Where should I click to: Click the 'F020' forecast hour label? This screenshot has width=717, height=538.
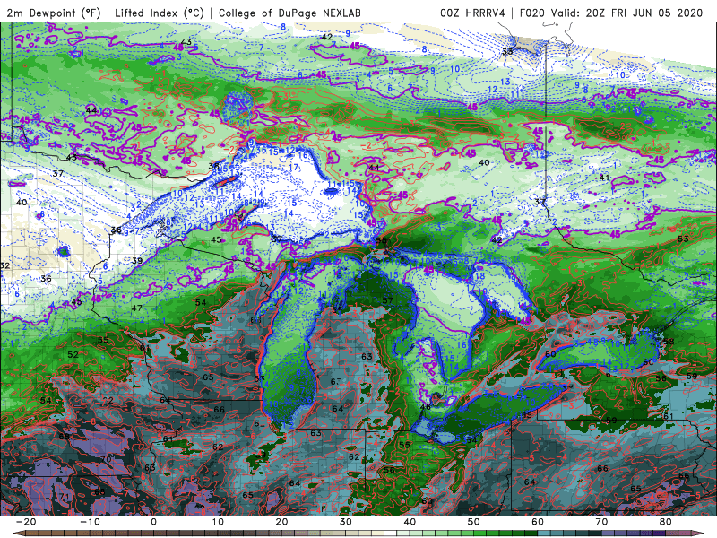click(532, 13)
